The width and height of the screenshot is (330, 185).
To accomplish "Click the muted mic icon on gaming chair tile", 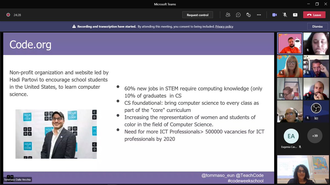I will (x=308, y=95).
